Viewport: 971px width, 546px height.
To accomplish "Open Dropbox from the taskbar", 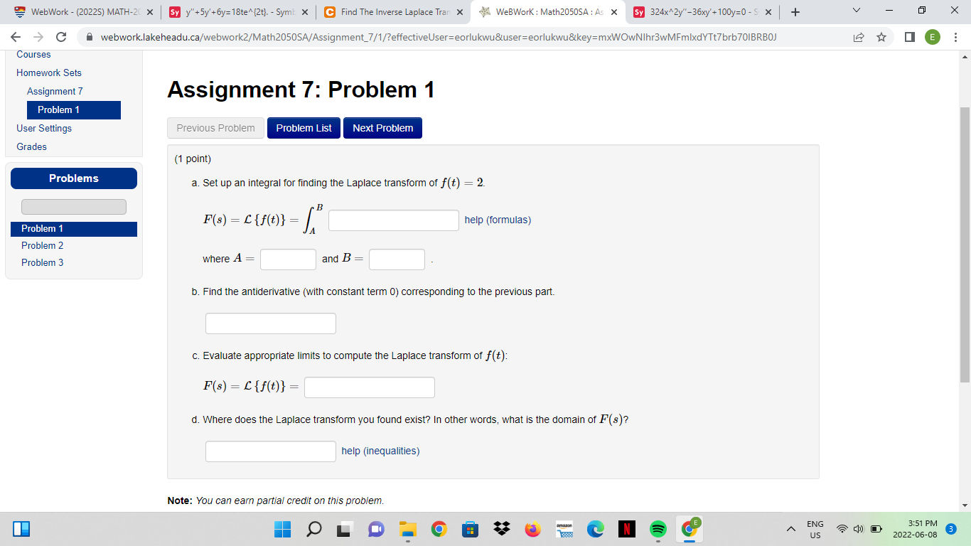I will tap(502, 529).
